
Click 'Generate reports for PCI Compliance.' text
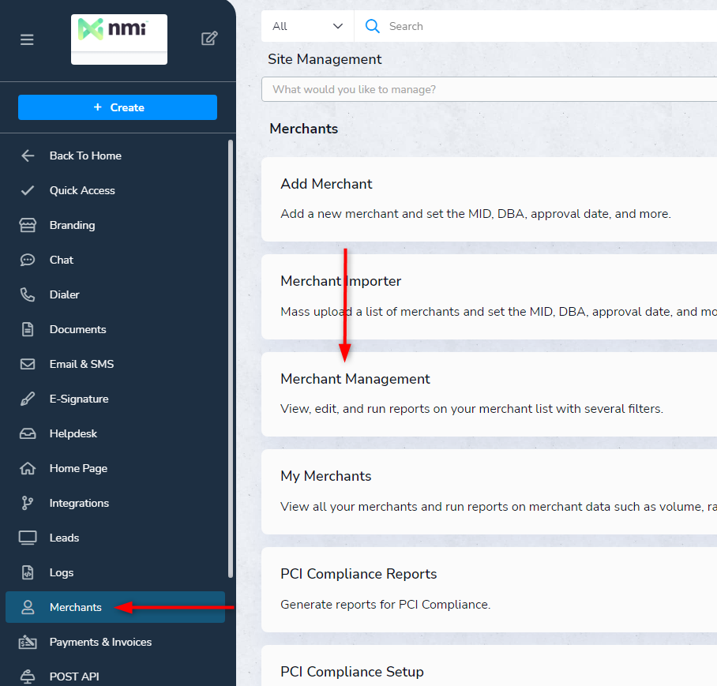(x=385, y=605)
